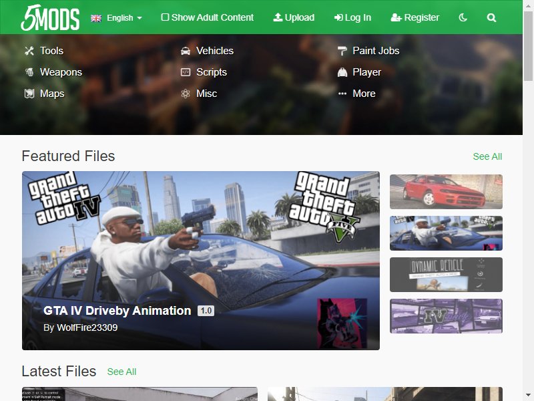Expand the More categories menu
Image resolution: width=534 pixels, height=401 pixels.
click(364, 94)
